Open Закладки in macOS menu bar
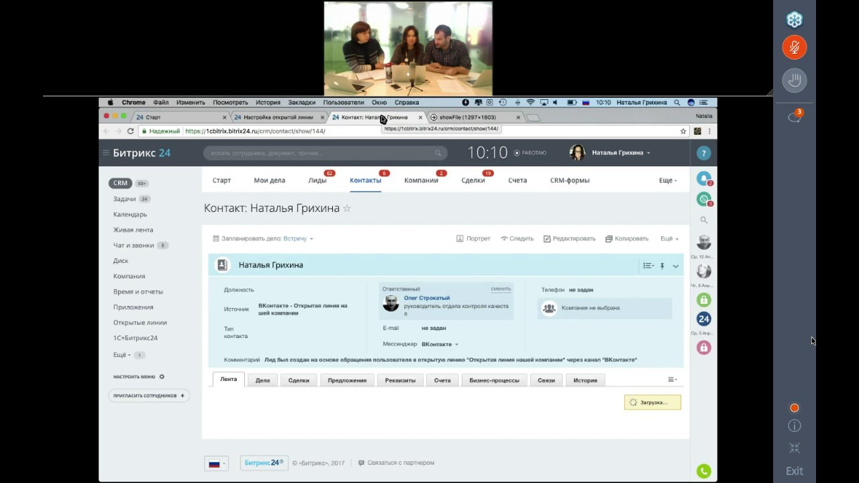 pos(301,103)
